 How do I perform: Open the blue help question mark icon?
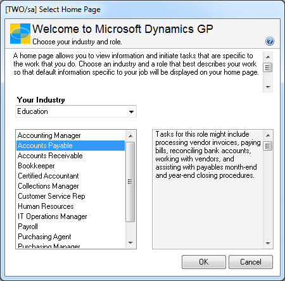coord(270,41)
